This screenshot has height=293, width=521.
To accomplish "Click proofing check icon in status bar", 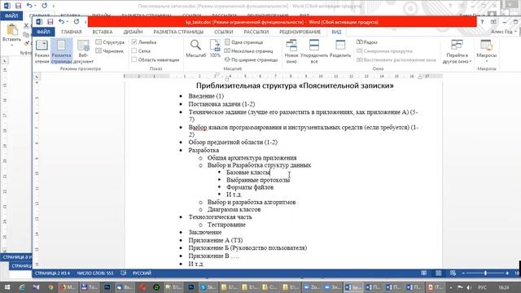I will pyautogui.click(x=123, y=273).
